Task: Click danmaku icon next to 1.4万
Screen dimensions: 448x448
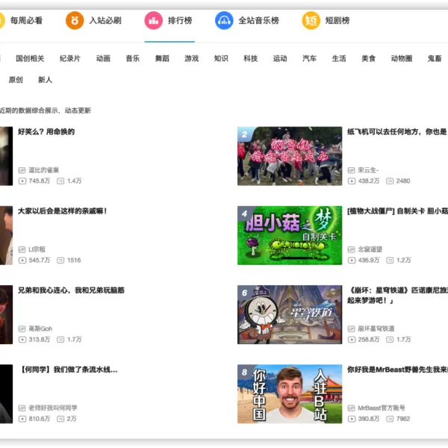Action: coord(60,181)
